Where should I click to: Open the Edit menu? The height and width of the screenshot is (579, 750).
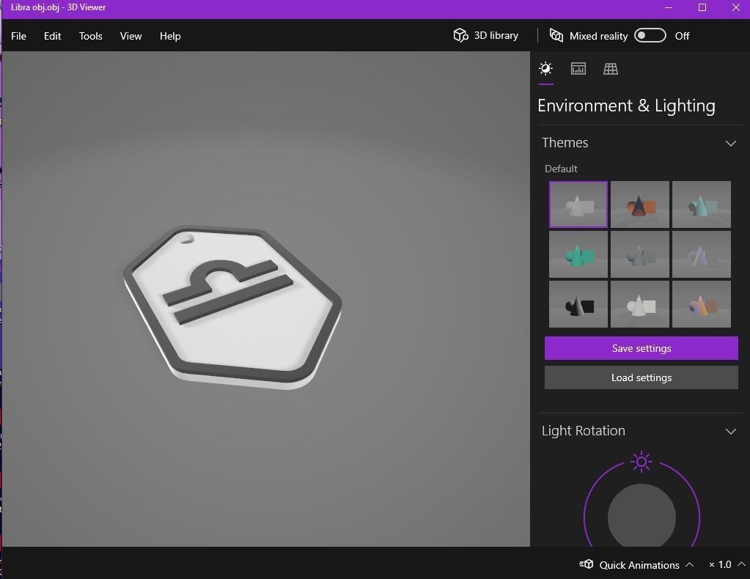(52, 36)
